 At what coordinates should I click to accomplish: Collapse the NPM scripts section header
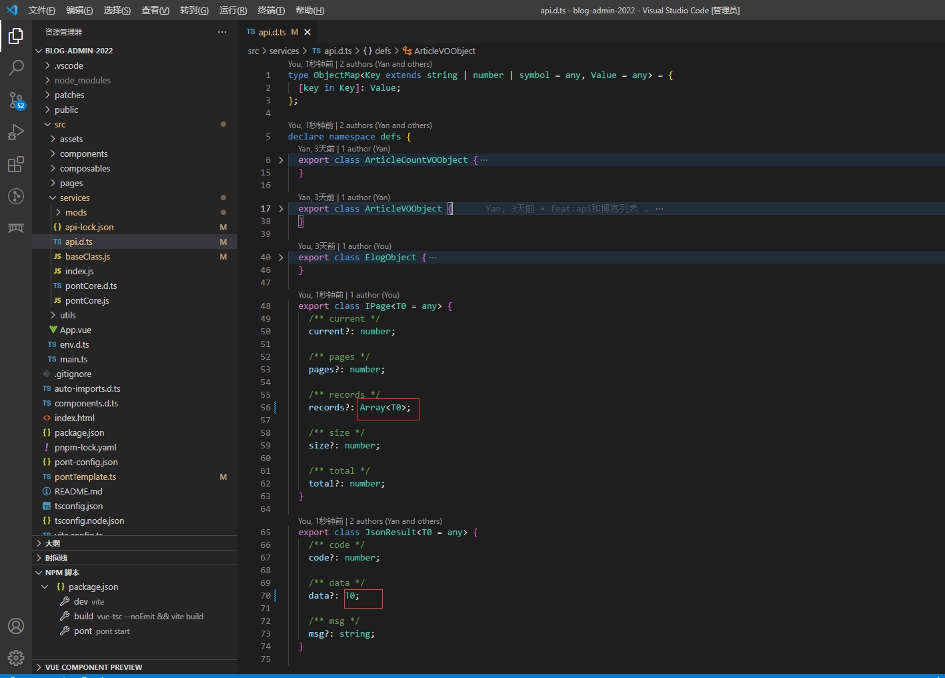click(x=62, y=573)
